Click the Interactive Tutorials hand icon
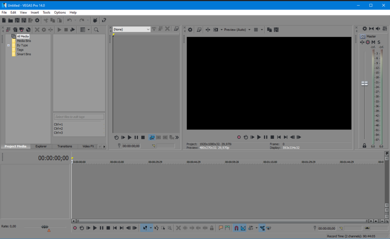Image resolution: width=390 pixels, height=239 pixels. point(95,21)
